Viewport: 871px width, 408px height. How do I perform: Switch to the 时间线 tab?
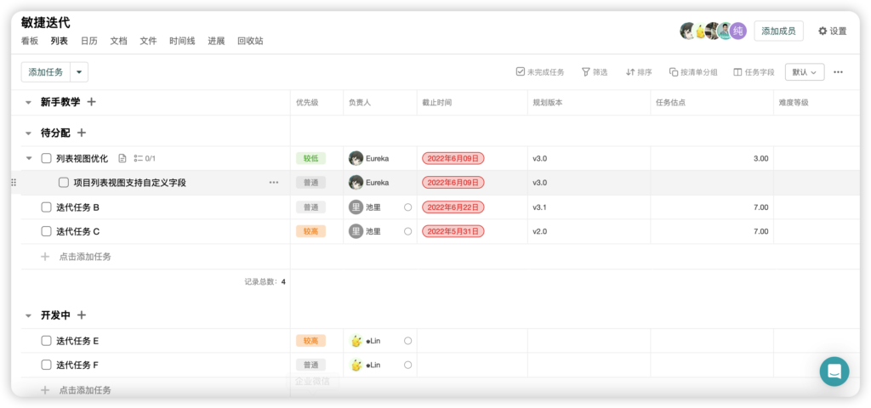click(182, 41)
